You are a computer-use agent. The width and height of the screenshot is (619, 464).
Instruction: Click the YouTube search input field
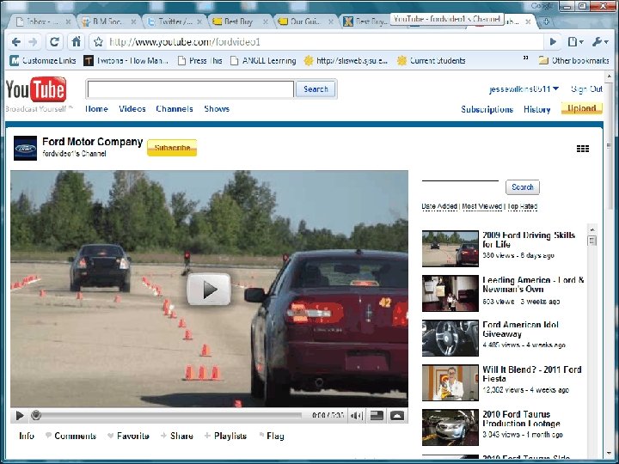tap(190, 89)
